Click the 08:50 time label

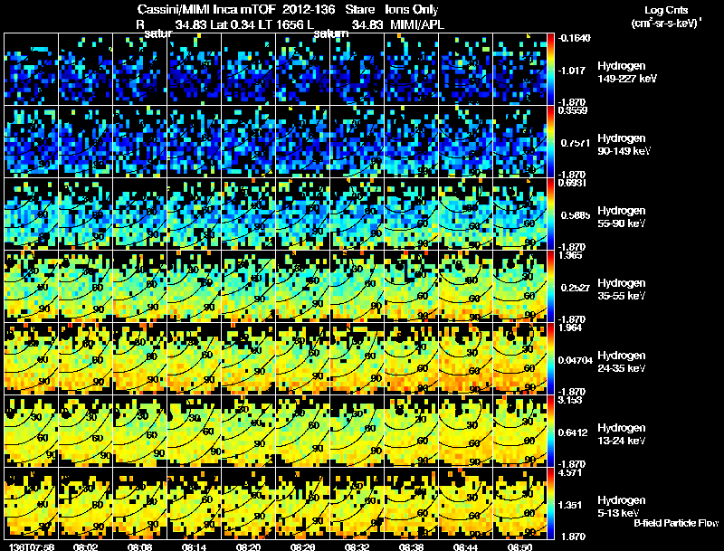(519, 546)
